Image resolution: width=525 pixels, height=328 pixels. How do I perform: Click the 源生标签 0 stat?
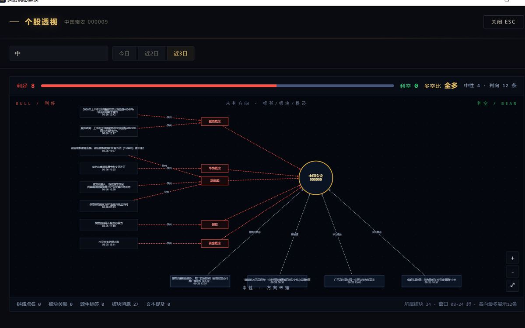pyautogui.click(x=92, y=304)
